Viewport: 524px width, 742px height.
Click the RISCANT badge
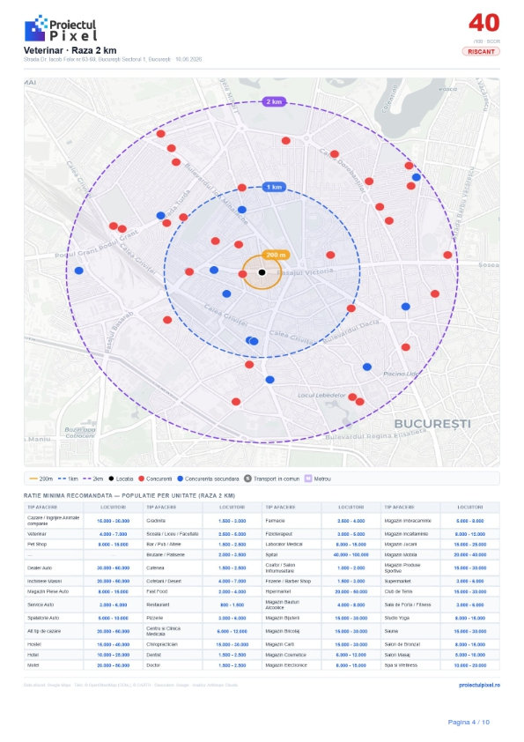click(x=481, y=52)
